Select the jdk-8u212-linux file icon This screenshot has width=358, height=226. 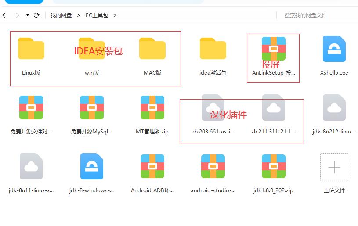click(x=334, y=108)
